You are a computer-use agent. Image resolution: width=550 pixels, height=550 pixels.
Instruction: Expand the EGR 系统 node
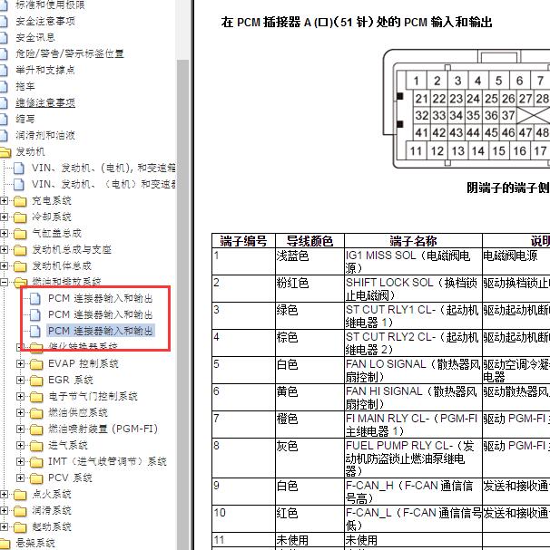coord(20,380)
